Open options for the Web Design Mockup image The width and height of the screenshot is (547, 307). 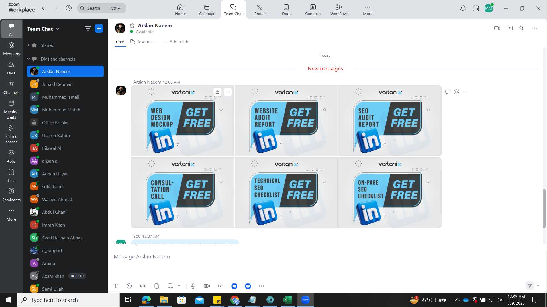228,92
